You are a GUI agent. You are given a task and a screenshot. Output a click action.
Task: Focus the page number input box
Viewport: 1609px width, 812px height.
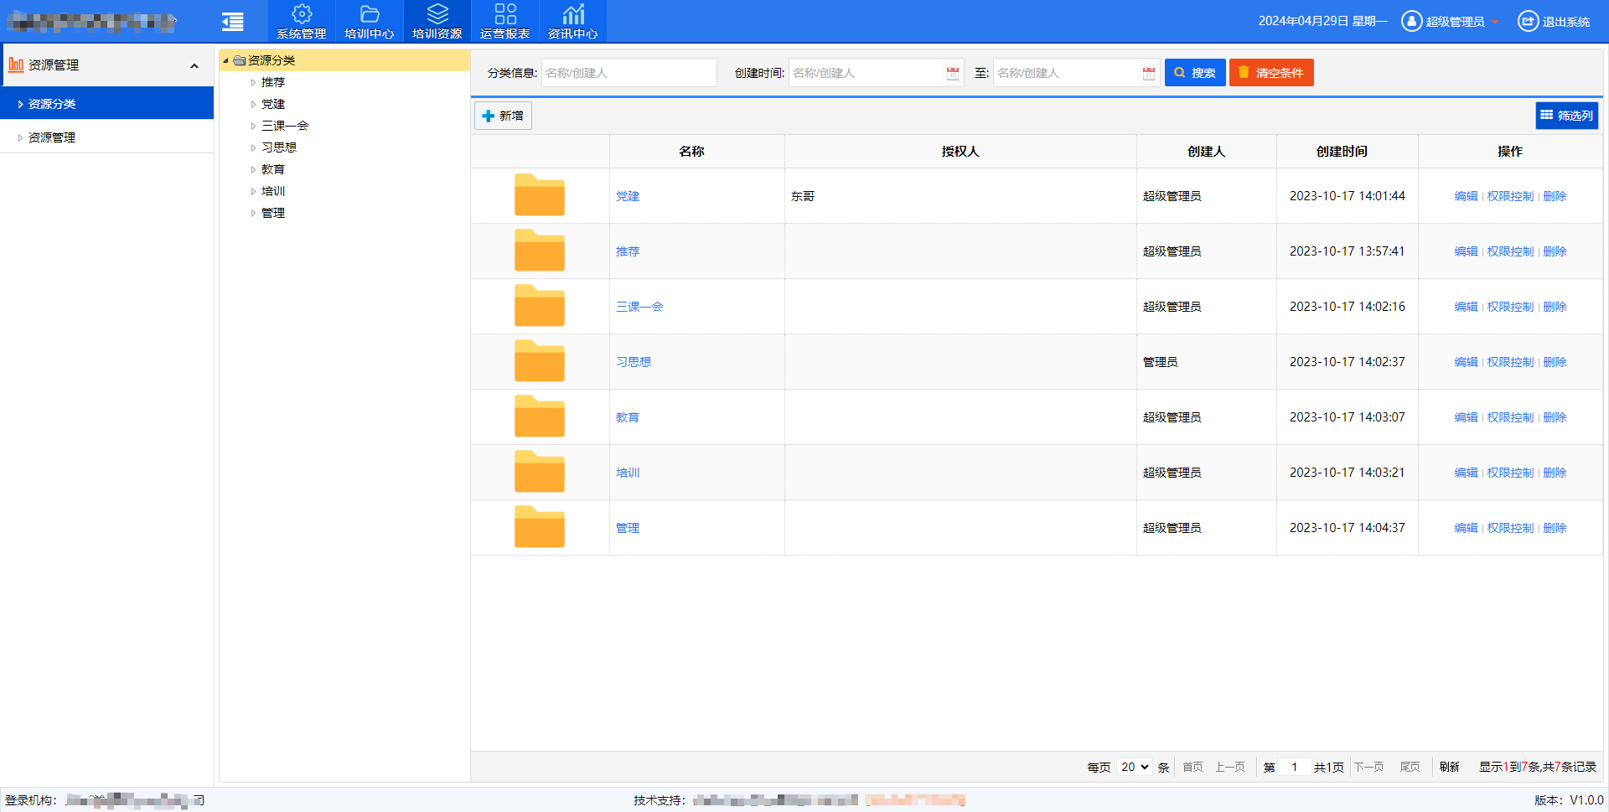1295,767
